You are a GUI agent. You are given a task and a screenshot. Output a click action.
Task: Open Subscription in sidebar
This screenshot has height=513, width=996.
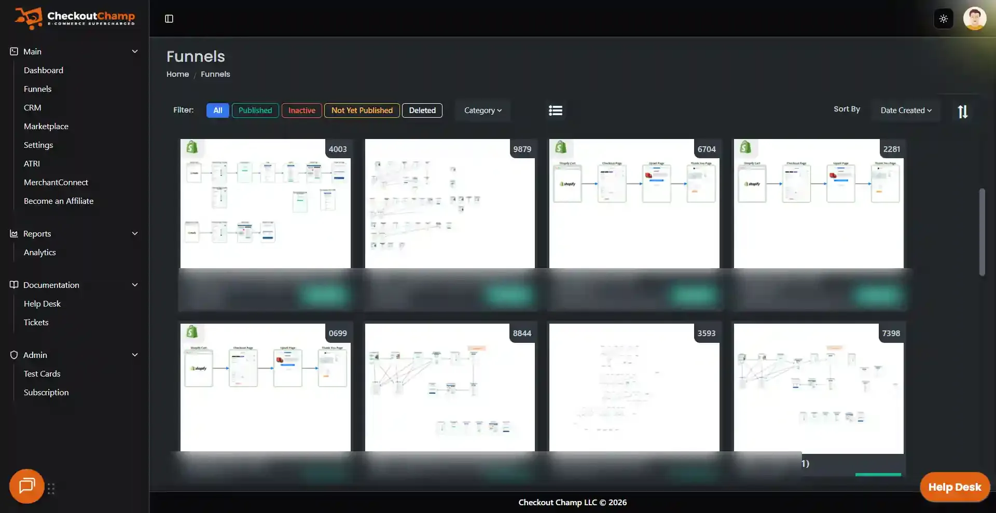tap(46, 392)
